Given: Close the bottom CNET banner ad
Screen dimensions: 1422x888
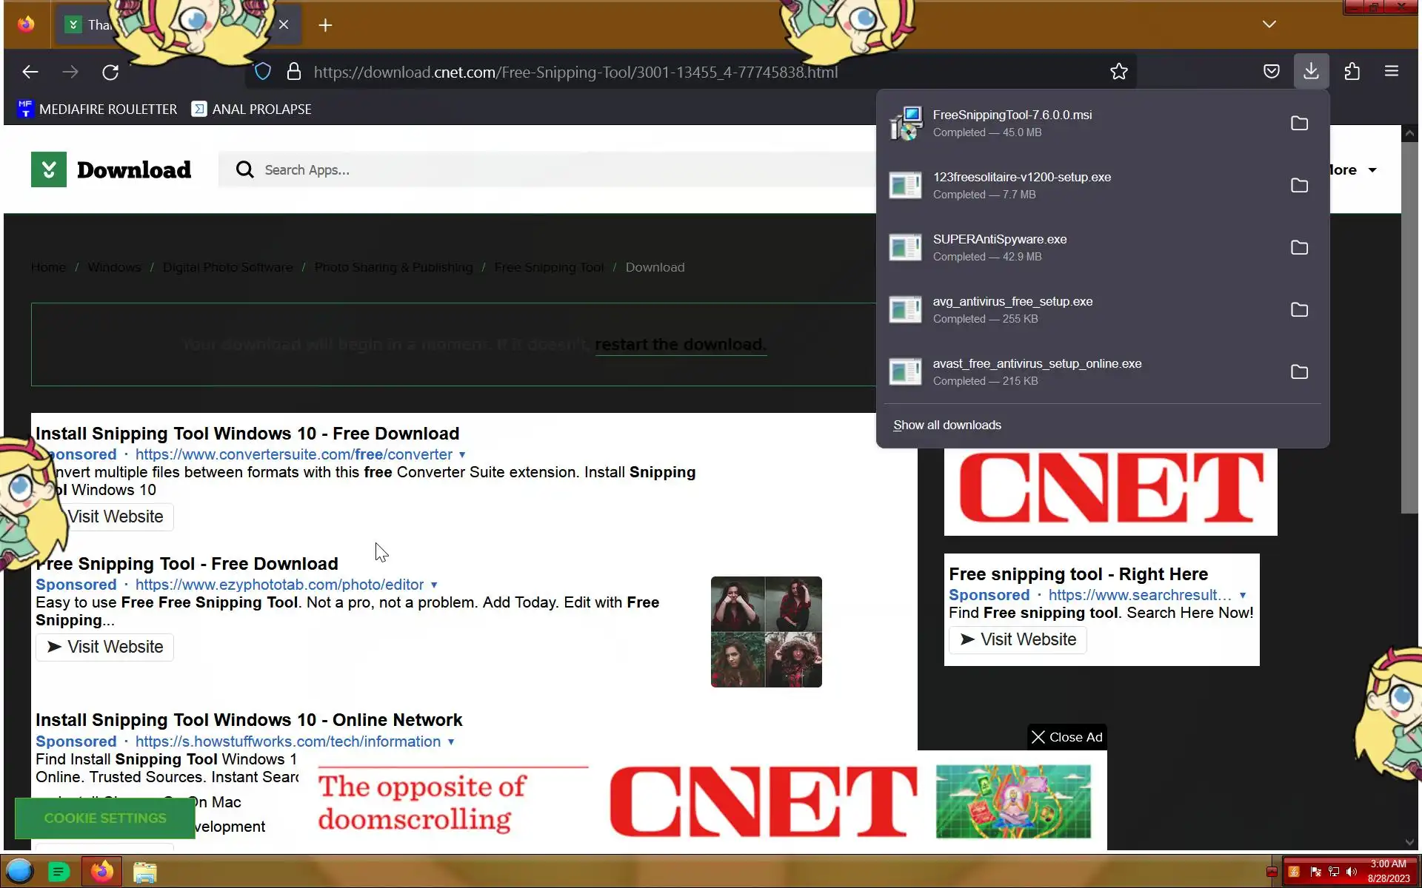Looking at the screenshot, I should [x=1066, y=737].
